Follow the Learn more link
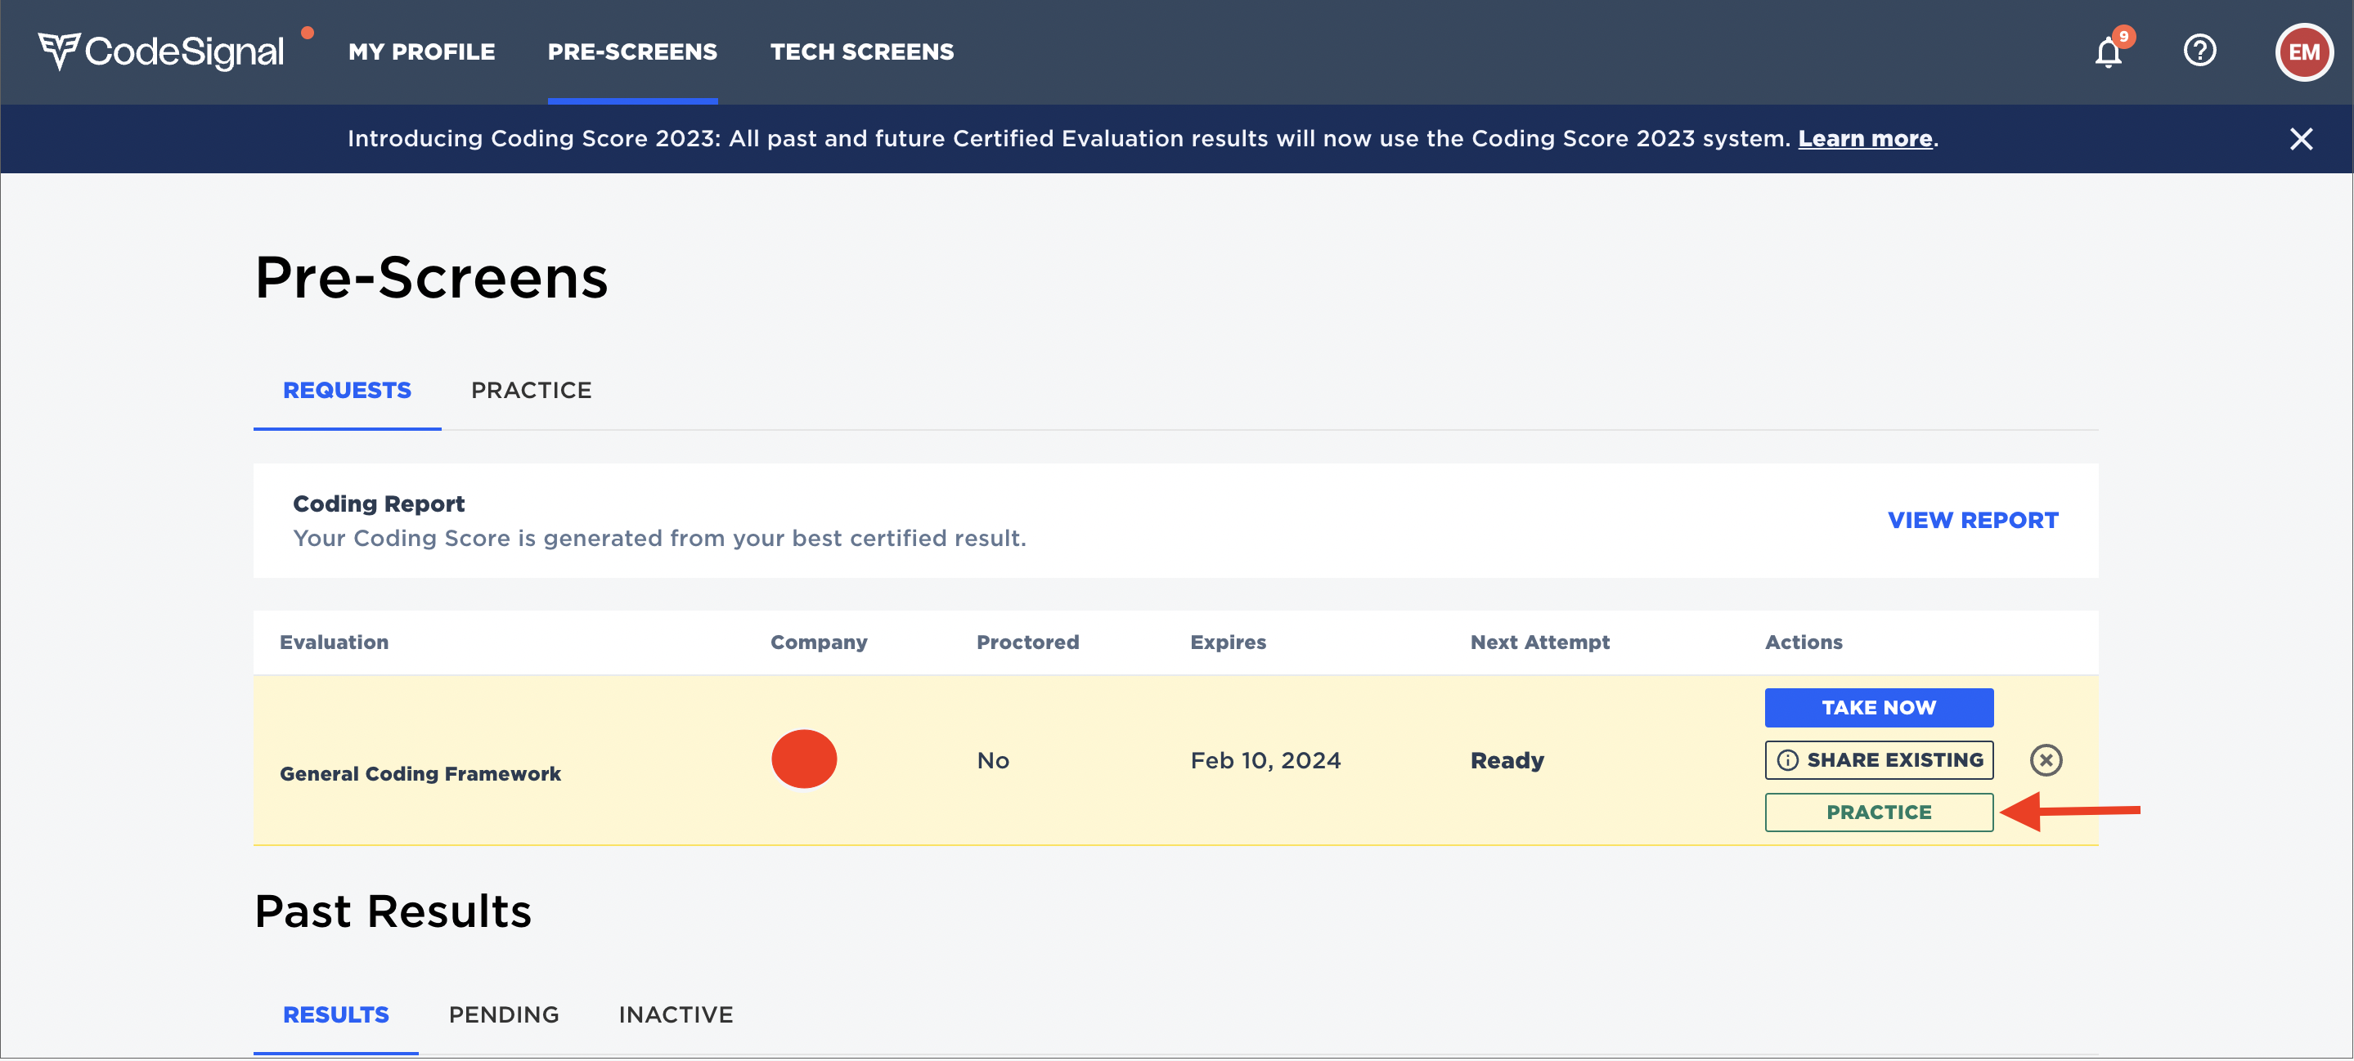The image size is (2354, 1061). point(1864,139)
